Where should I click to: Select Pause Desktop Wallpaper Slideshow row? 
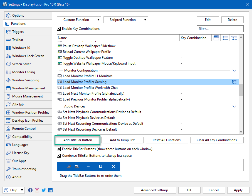pos(148,46)
